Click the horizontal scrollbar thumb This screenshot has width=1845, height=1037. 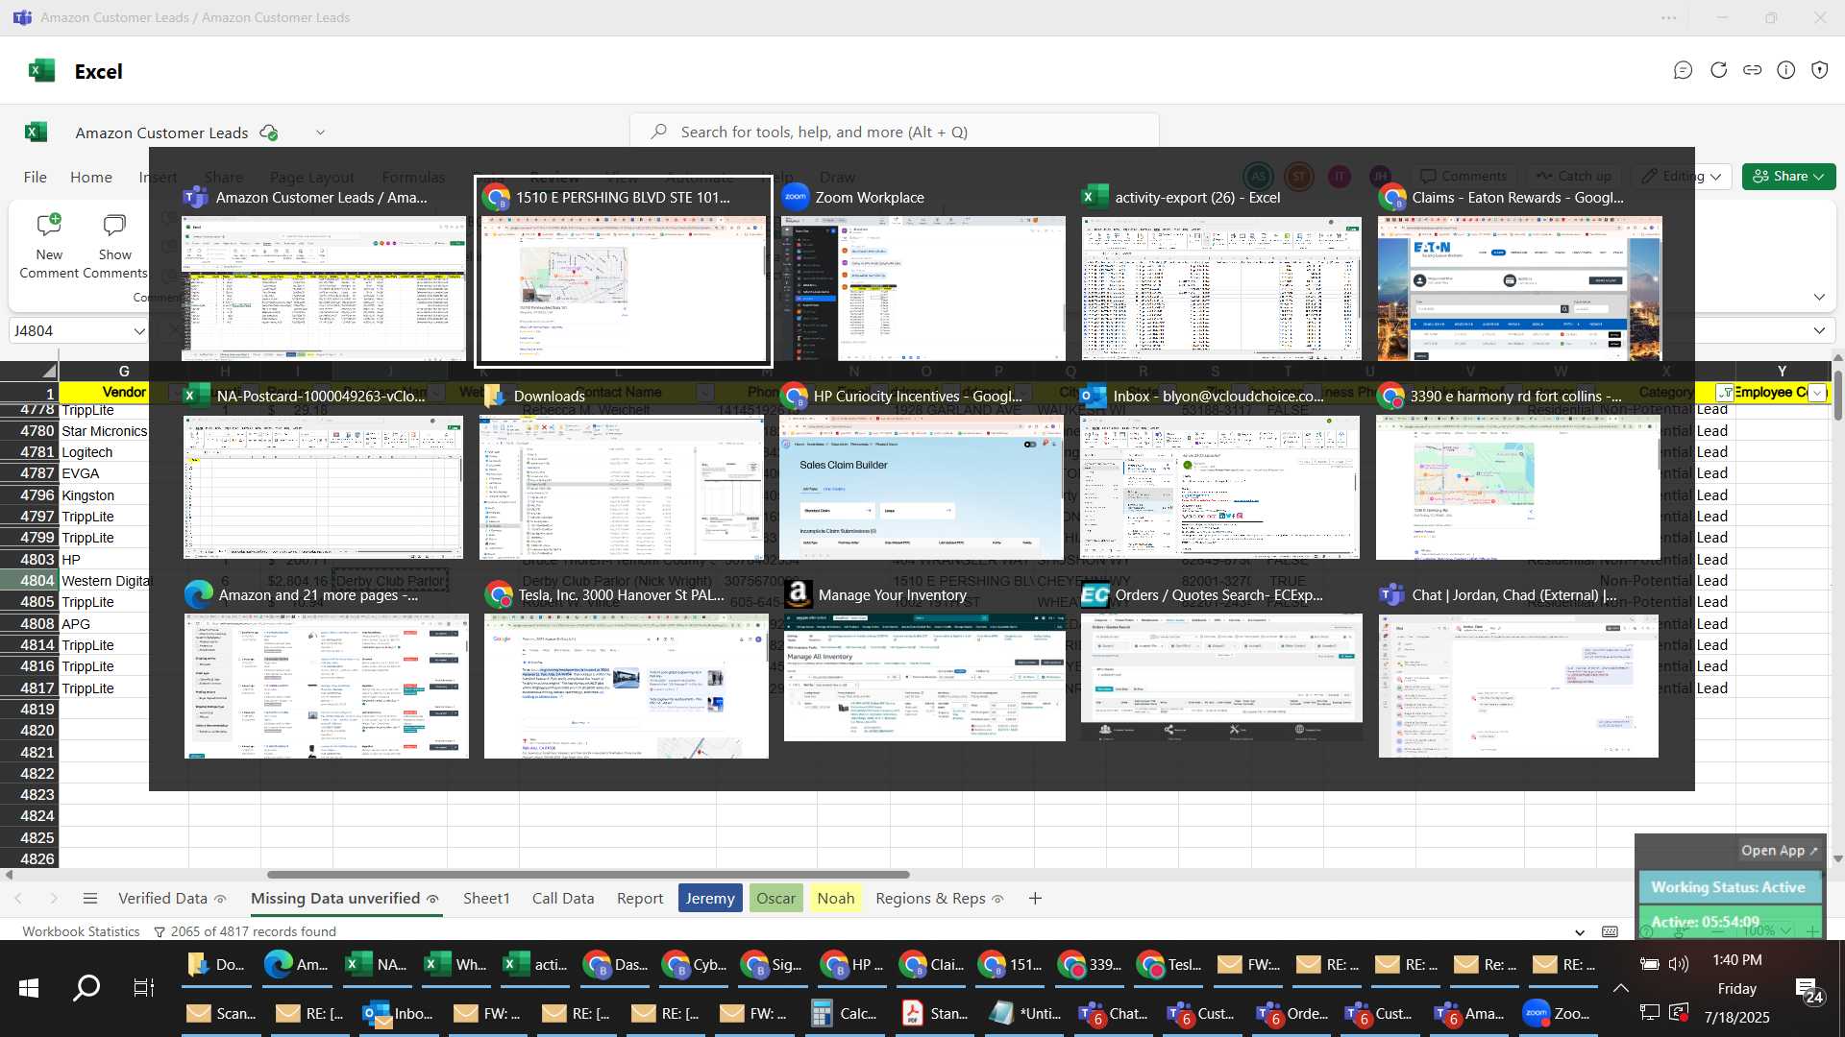coord(588,875)
